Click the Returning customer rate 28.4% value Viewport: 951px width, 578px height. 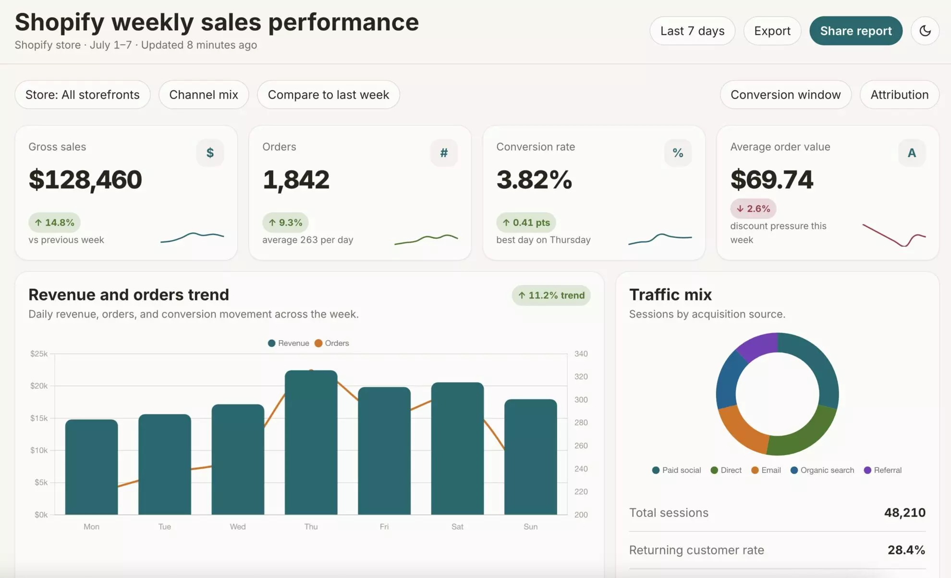906,550
